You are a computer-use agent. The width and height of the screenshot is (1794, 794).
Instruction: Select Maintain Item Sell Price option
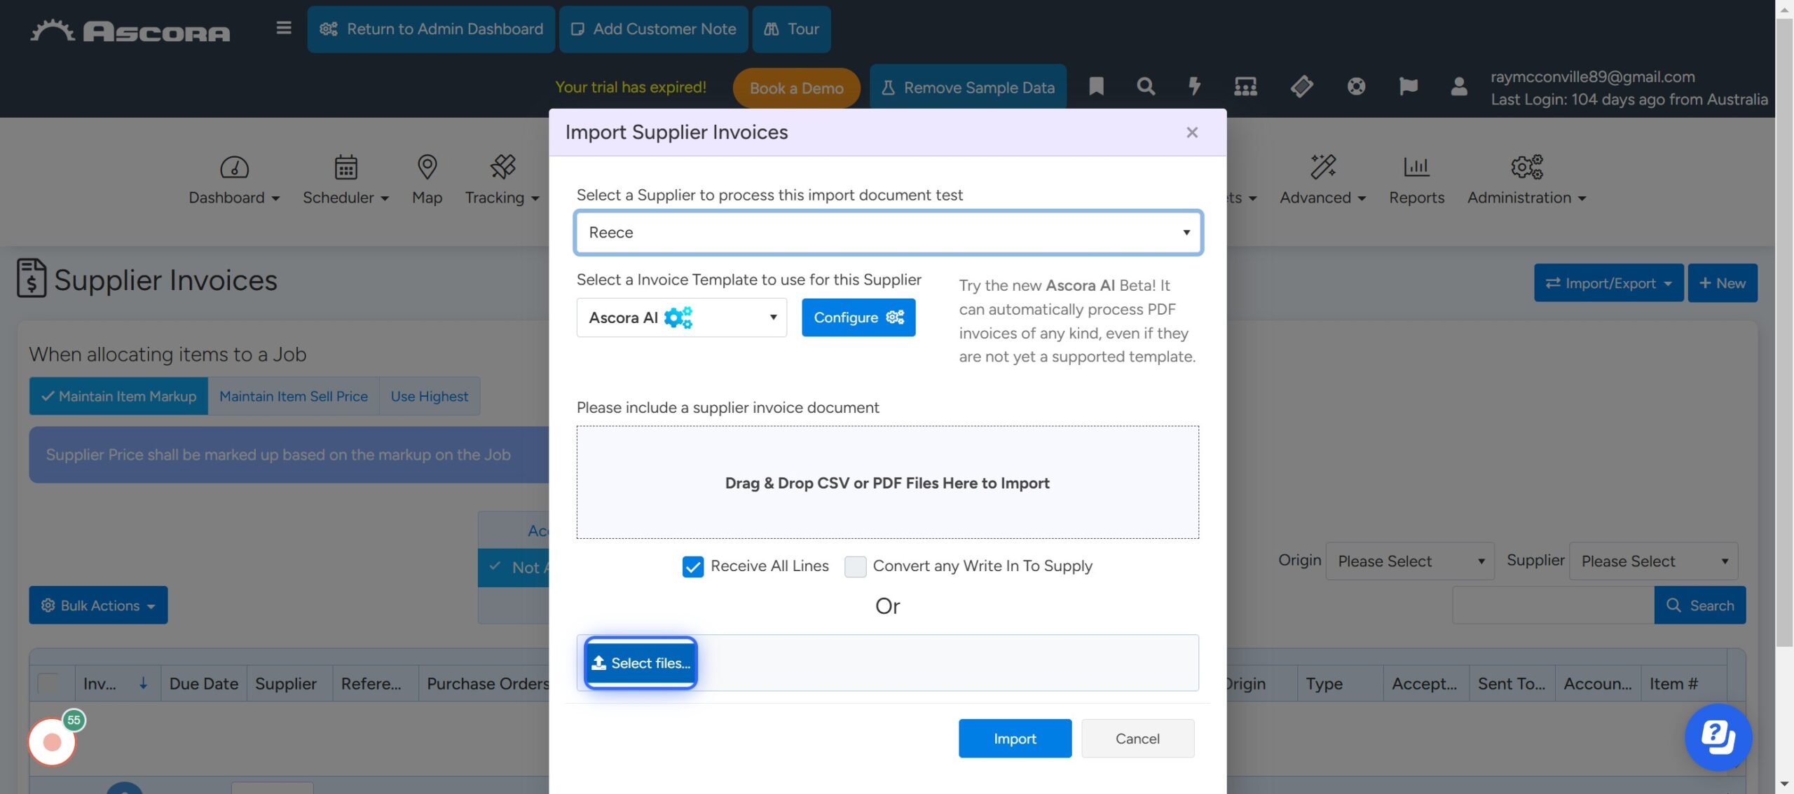[293, 396]
